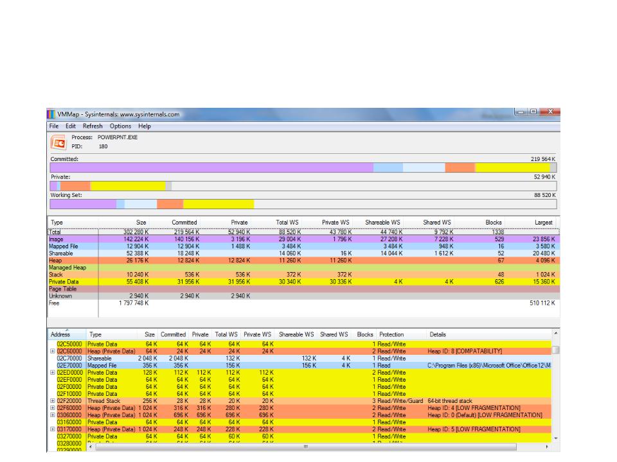Select address 02EF0000 Private Data row

[x=300, y=379]
